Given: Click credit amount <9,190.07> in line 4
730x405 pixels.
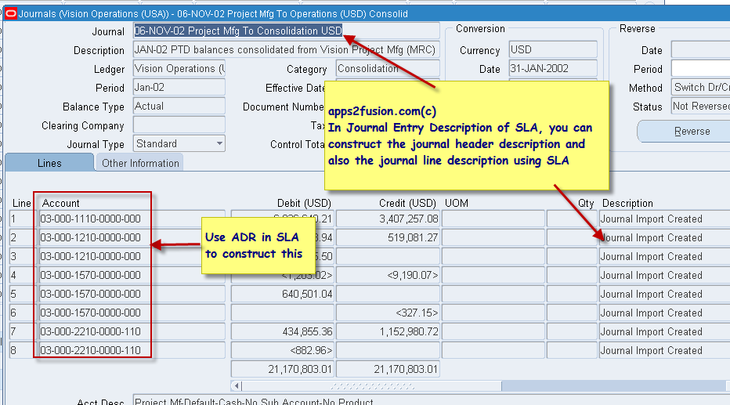Looking at the screenshot, I should (388, 275).
